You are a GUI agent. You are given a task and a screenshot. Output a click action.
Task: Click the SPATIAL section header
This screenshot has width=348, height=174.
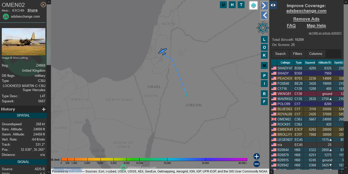click(x=23, y=116)
